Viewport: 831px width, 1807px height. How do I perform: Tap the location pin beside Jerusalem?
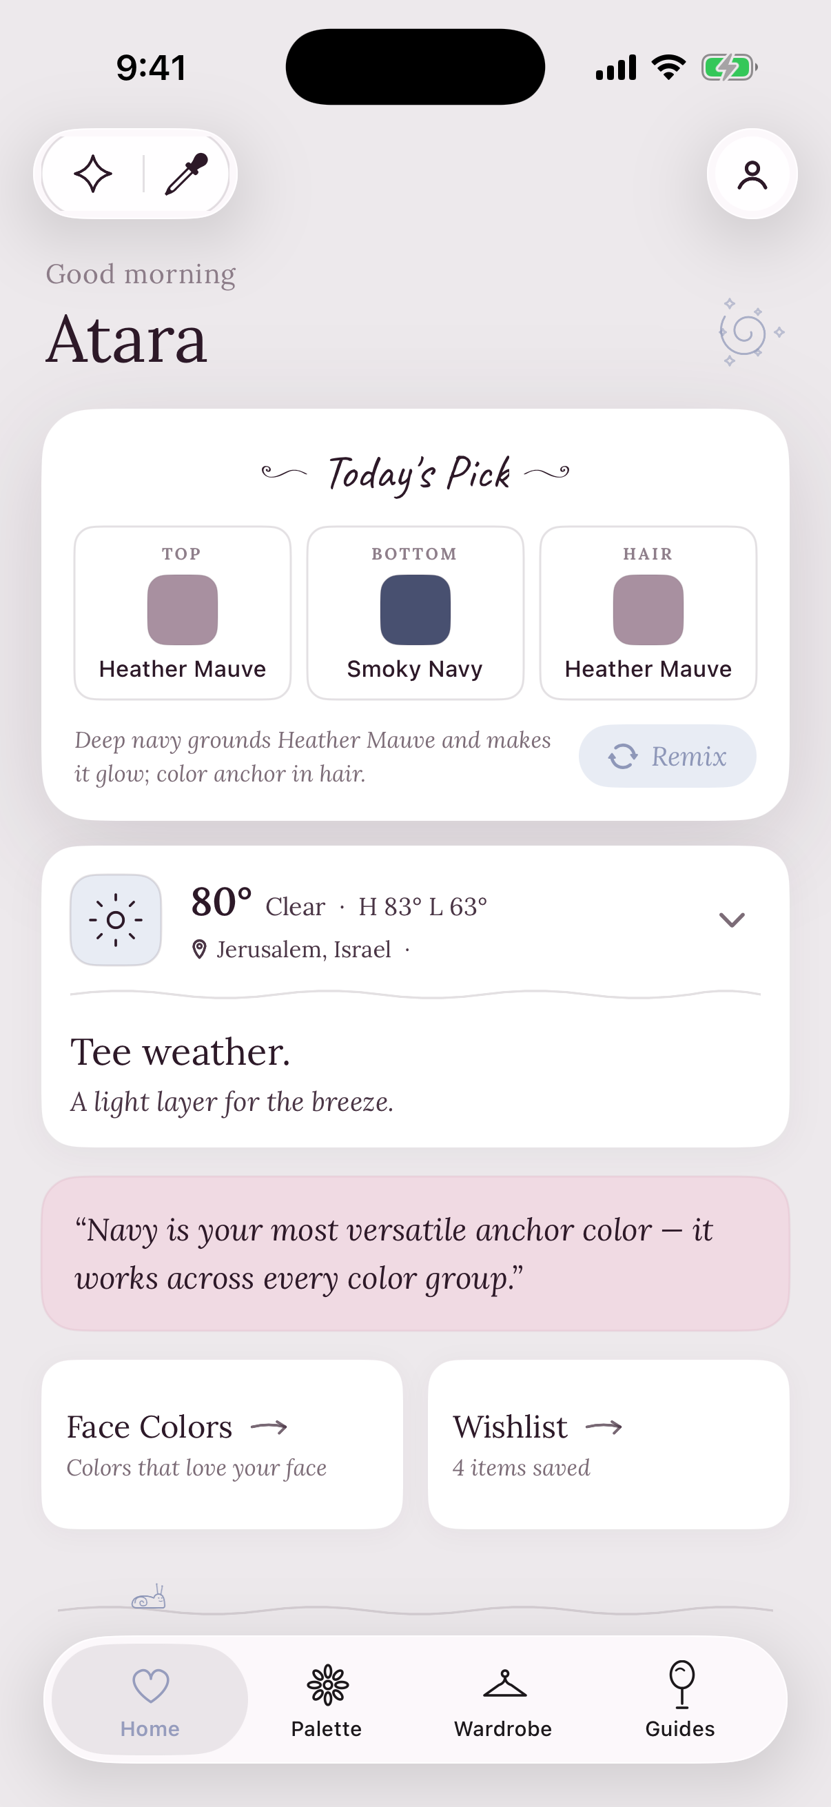[x=199, y=949]
